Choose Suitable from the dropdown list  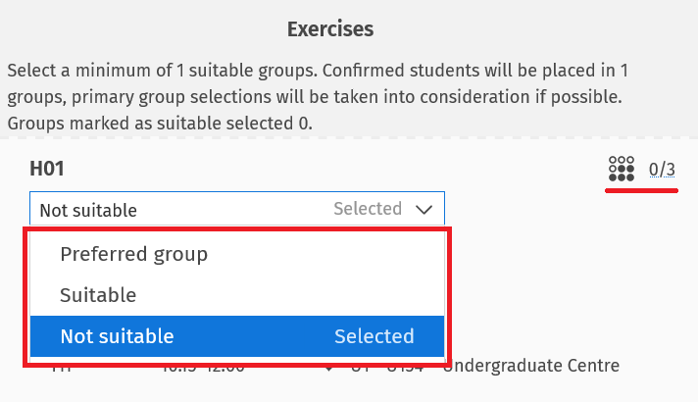pos(98,294)
